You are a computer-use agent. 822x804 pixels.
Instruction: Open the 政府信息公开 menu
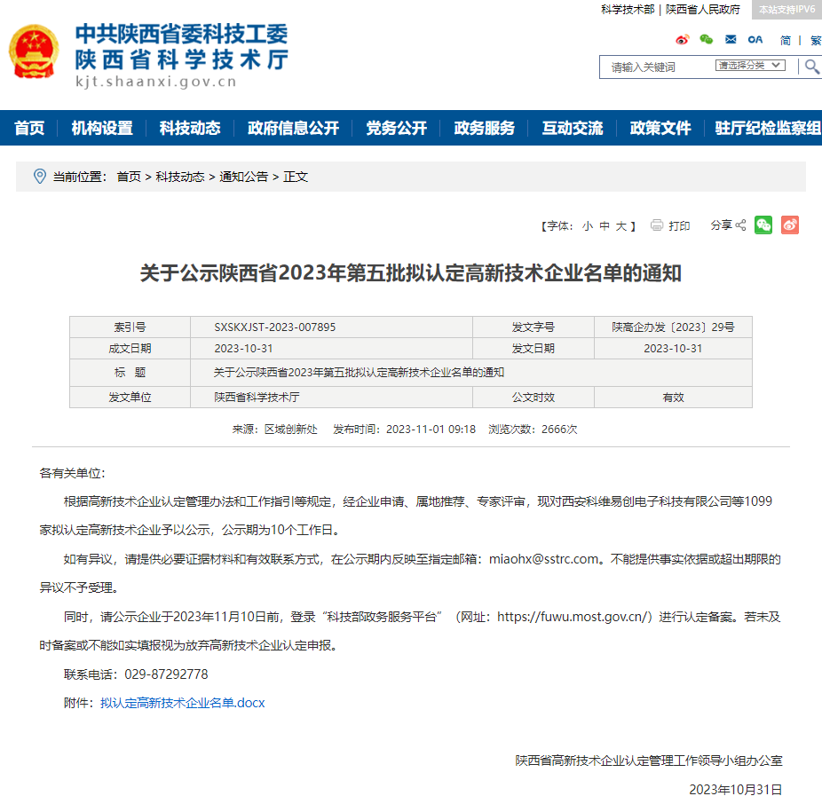293,128
